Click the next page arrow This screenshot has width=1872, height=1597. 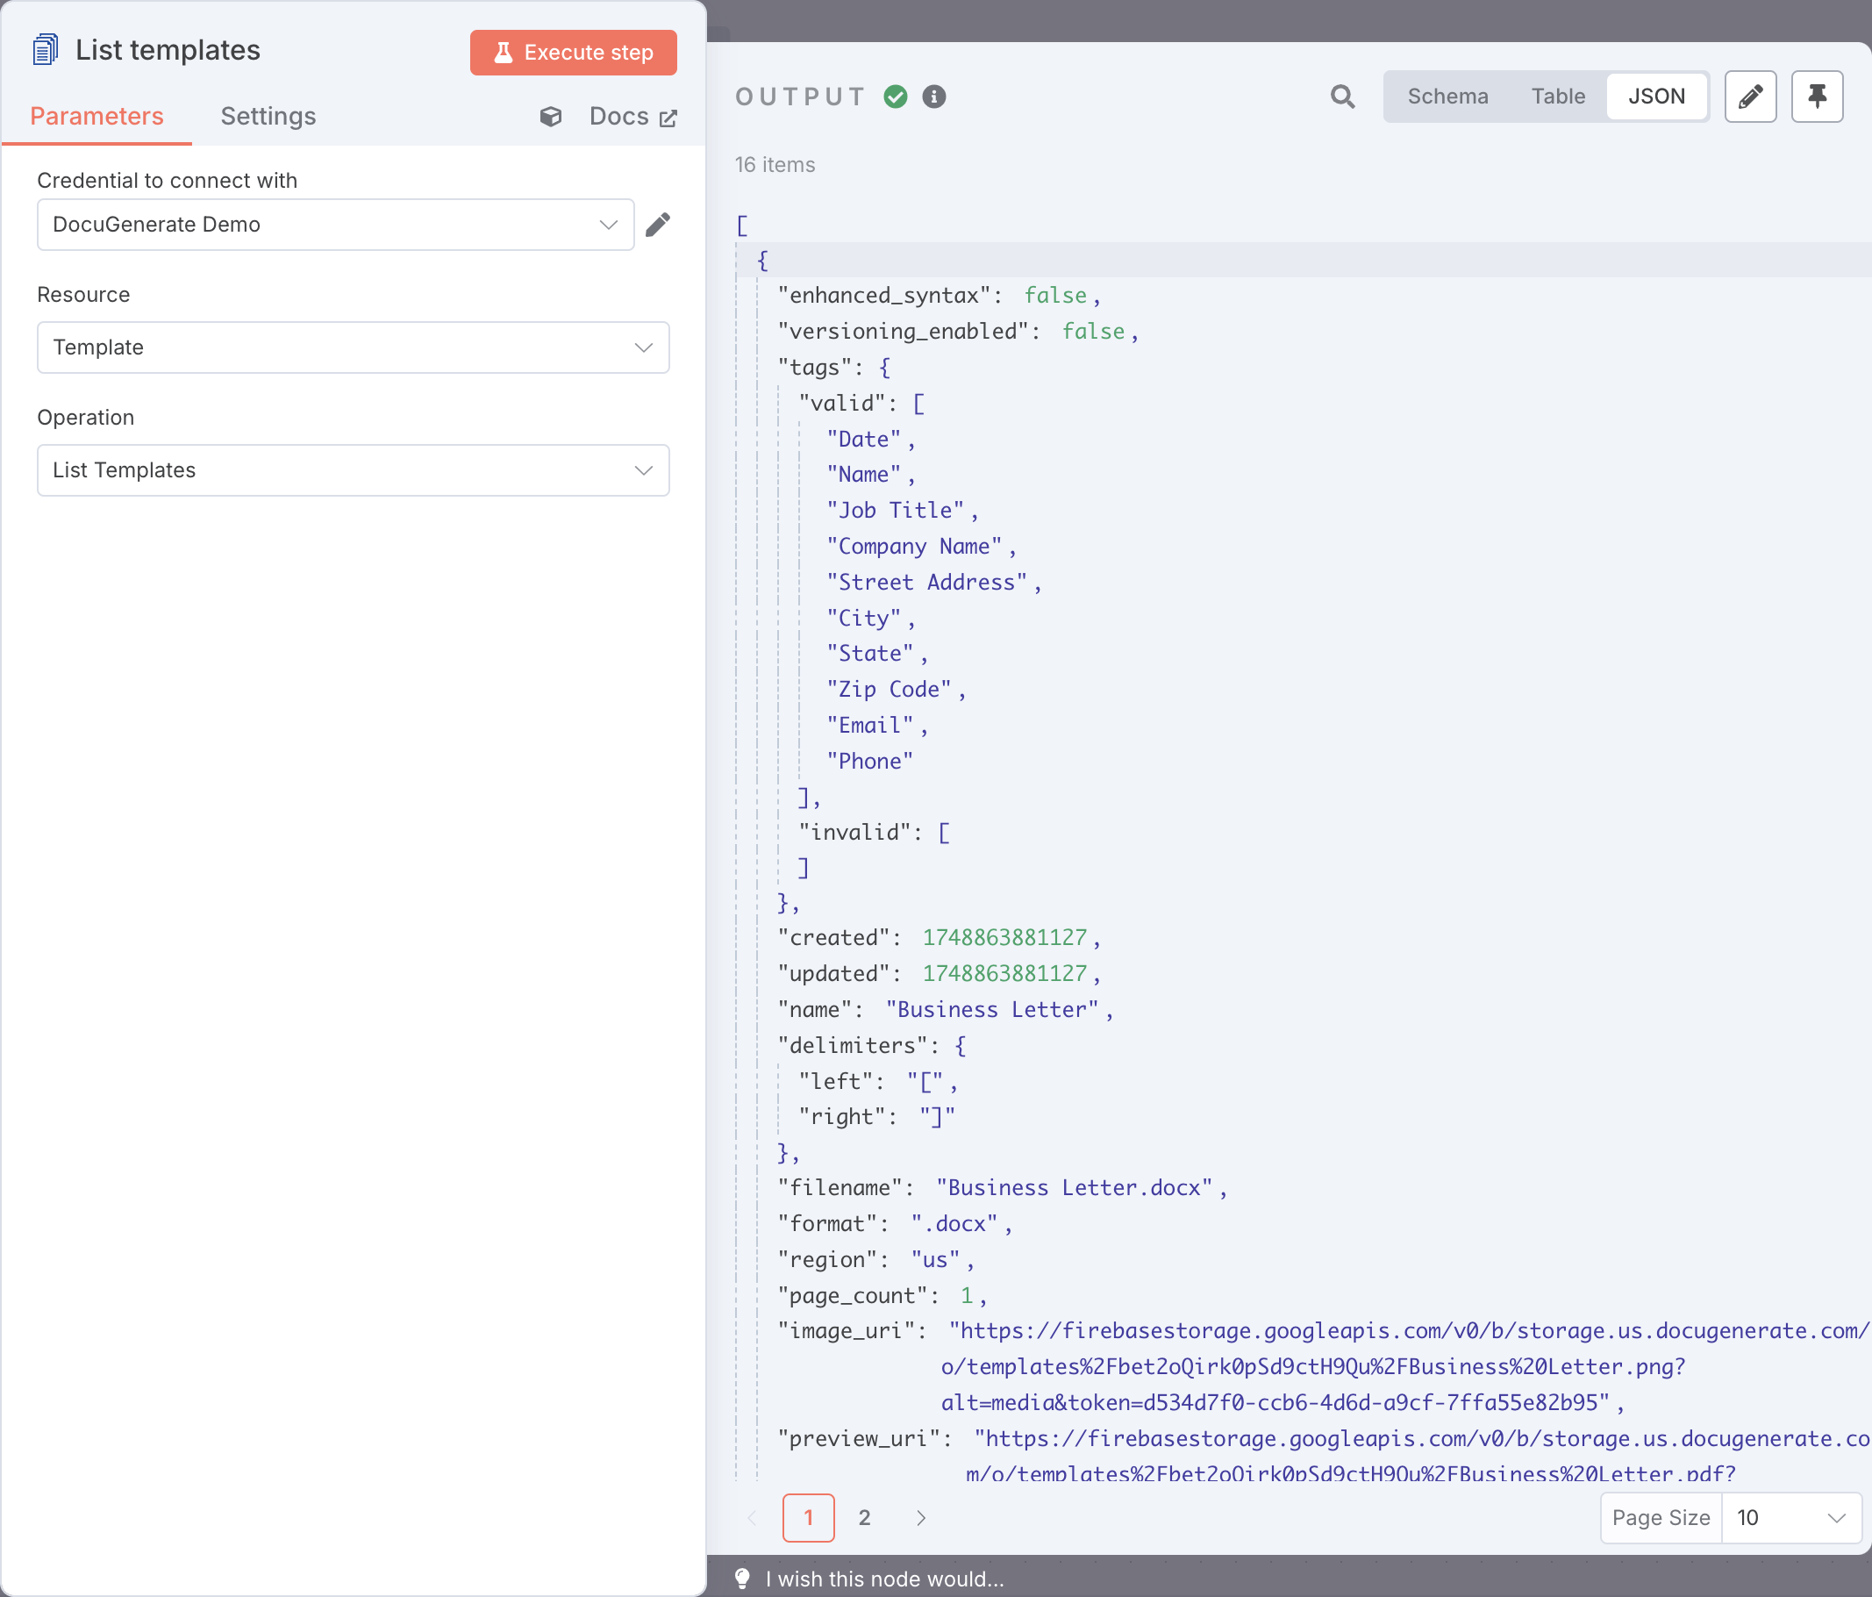(920, 1517)
